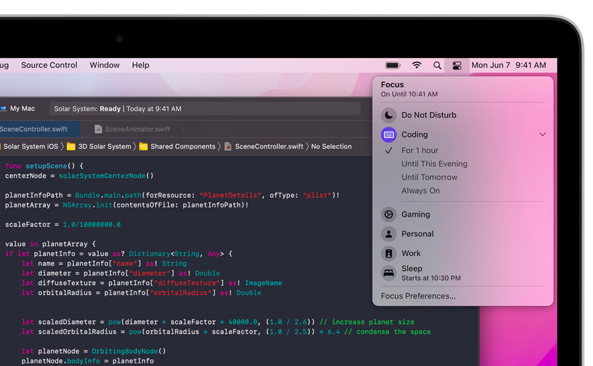
Task: Click the NSArray.init code line
Action: click(126, 205)
